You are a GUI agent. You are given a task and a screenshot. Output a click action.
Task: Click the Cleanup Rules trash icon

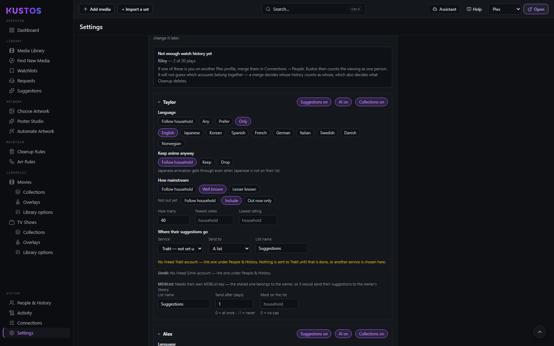pos(12,152)
